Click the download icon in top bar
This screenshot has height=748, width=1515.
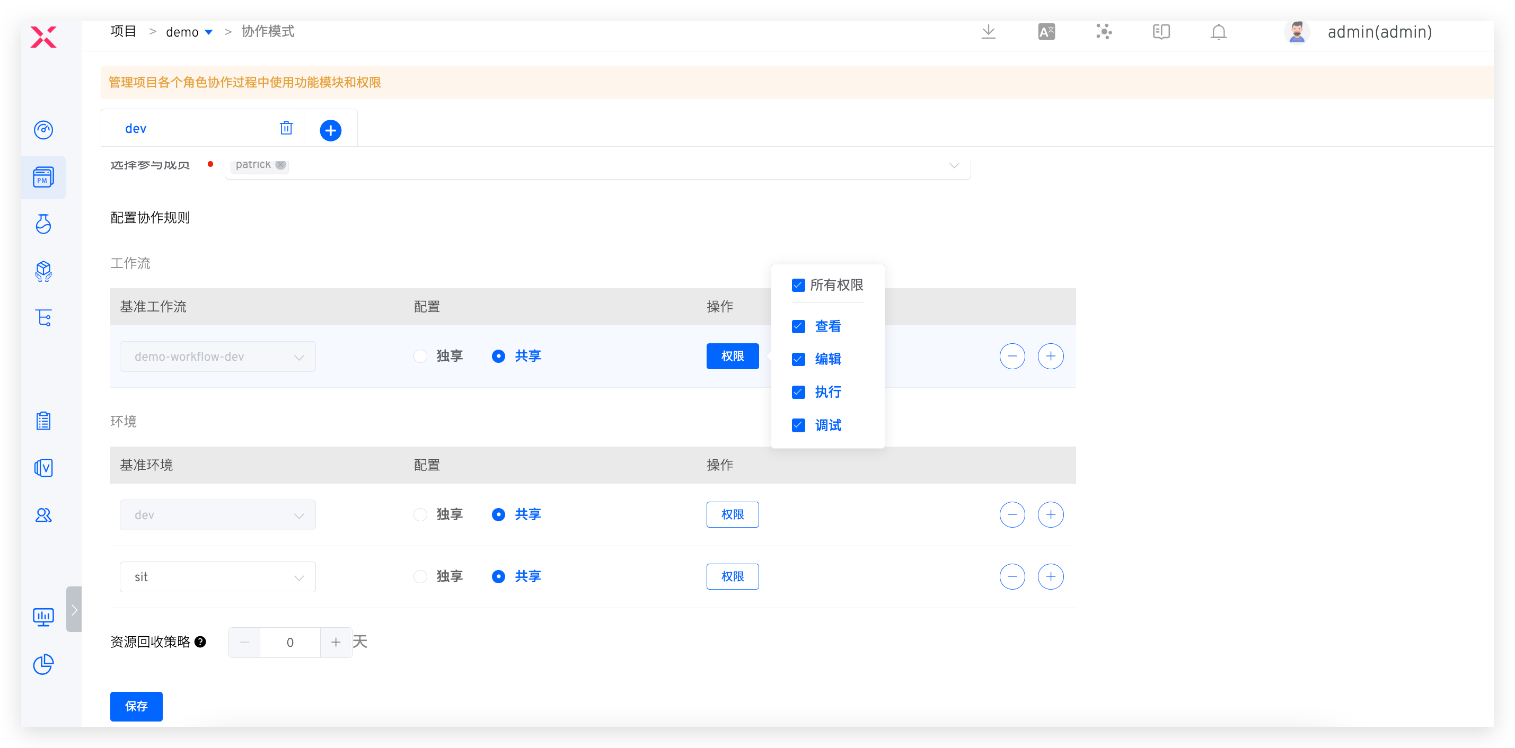click(x=989, y=32)
